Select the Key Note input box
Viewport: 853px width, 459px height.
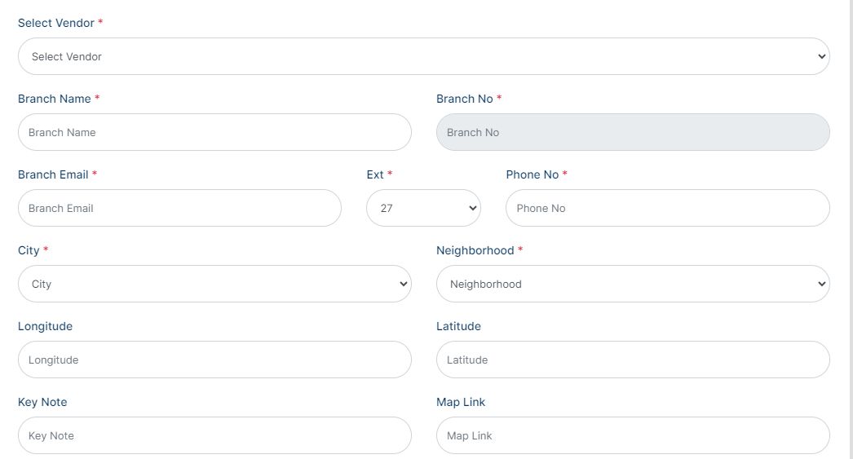click(x=214, y=435)
